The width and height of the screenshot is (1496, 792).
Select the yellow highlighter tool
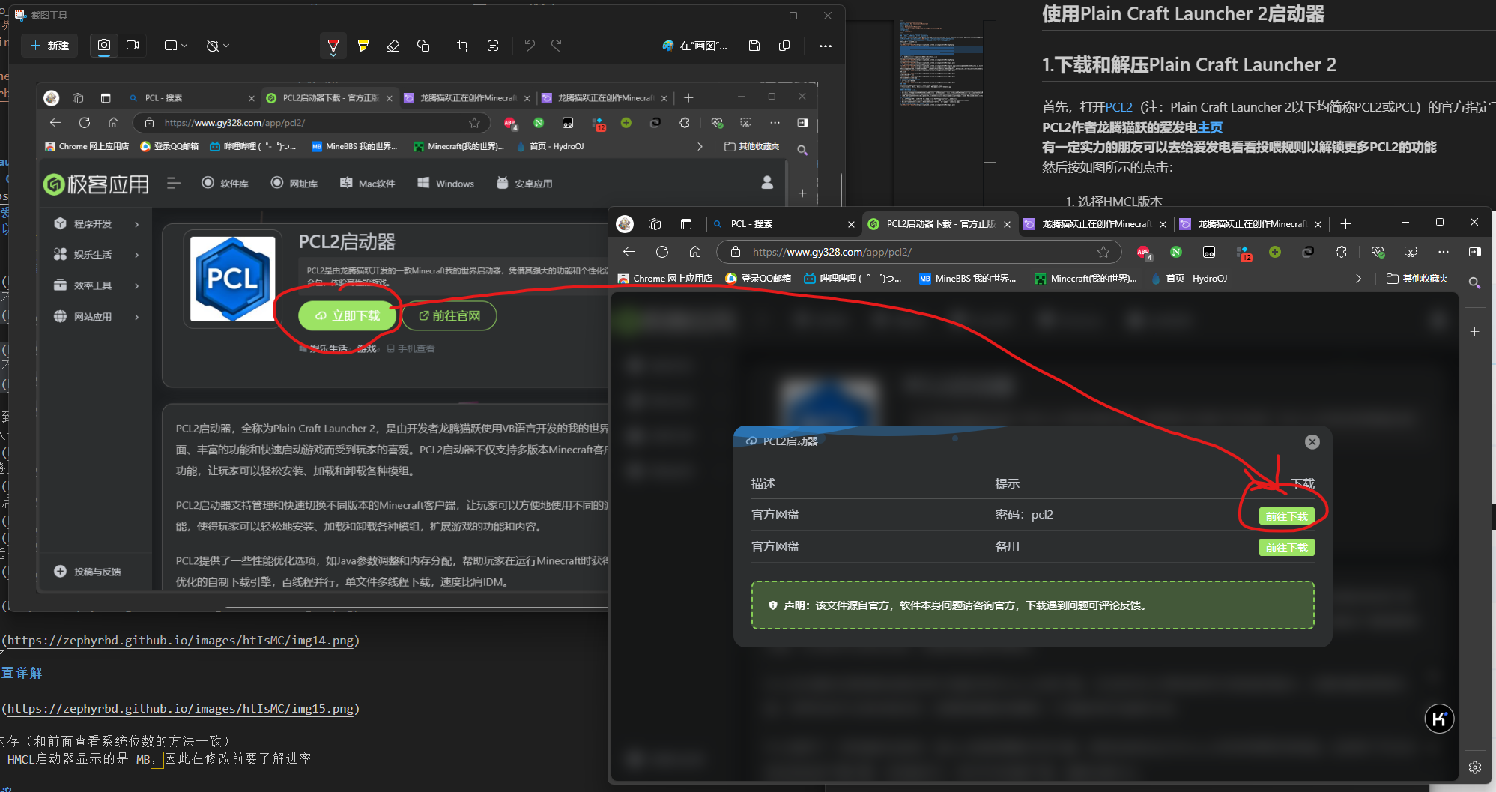pyautogui.click(x=363, y=46)
